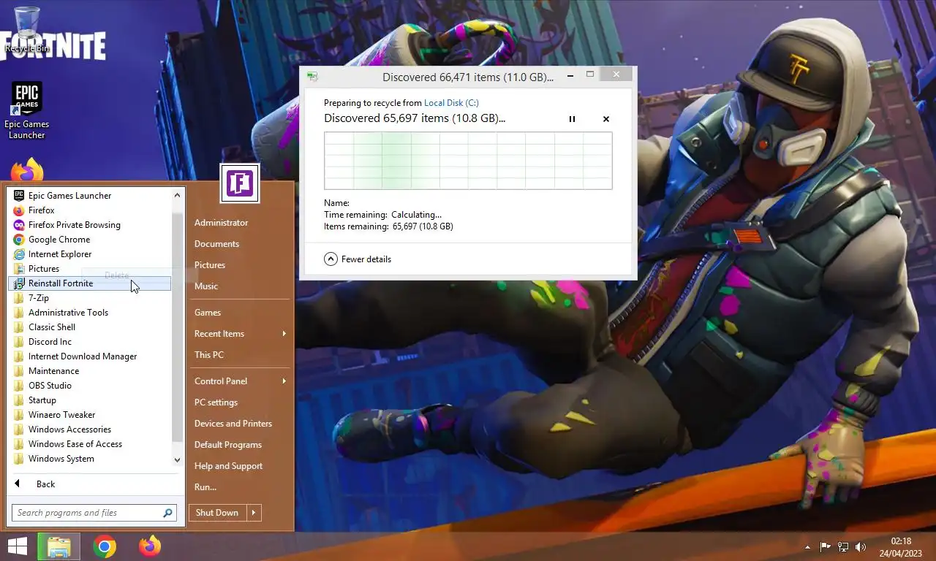Screen dimensions: 936x561
Task: Expand Control Panel submenu
Action: [240, 381]
